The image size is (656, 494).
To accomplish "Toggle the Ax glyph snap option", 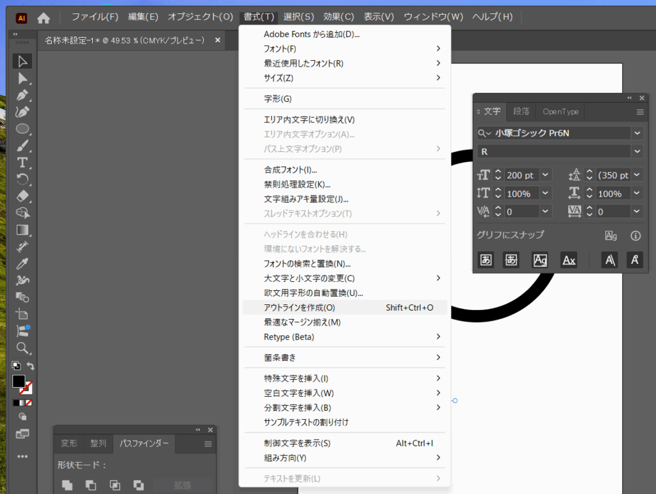I will click(x=569, y=259).
